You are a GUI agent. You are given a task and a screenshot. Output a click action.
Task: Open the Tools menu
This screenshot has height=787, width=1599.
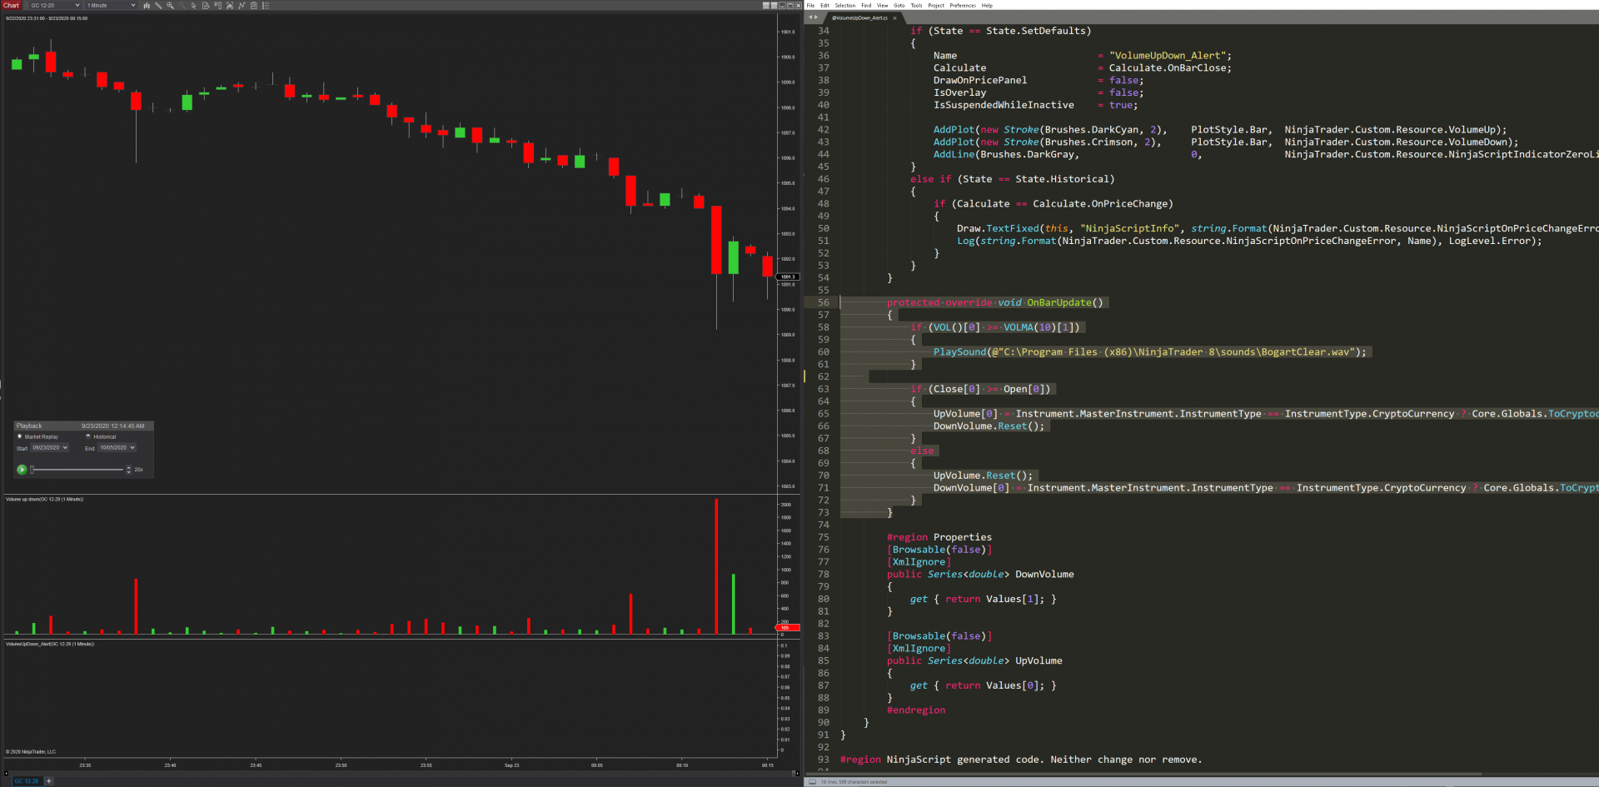point(916,6)
